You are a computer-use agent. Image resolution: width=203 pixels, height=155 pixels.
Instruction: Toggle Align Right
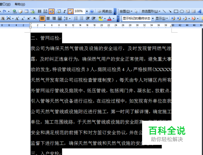(x=54, y=19)
